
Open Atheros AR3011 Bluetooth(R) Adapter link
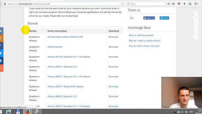(x=66, y=86)
